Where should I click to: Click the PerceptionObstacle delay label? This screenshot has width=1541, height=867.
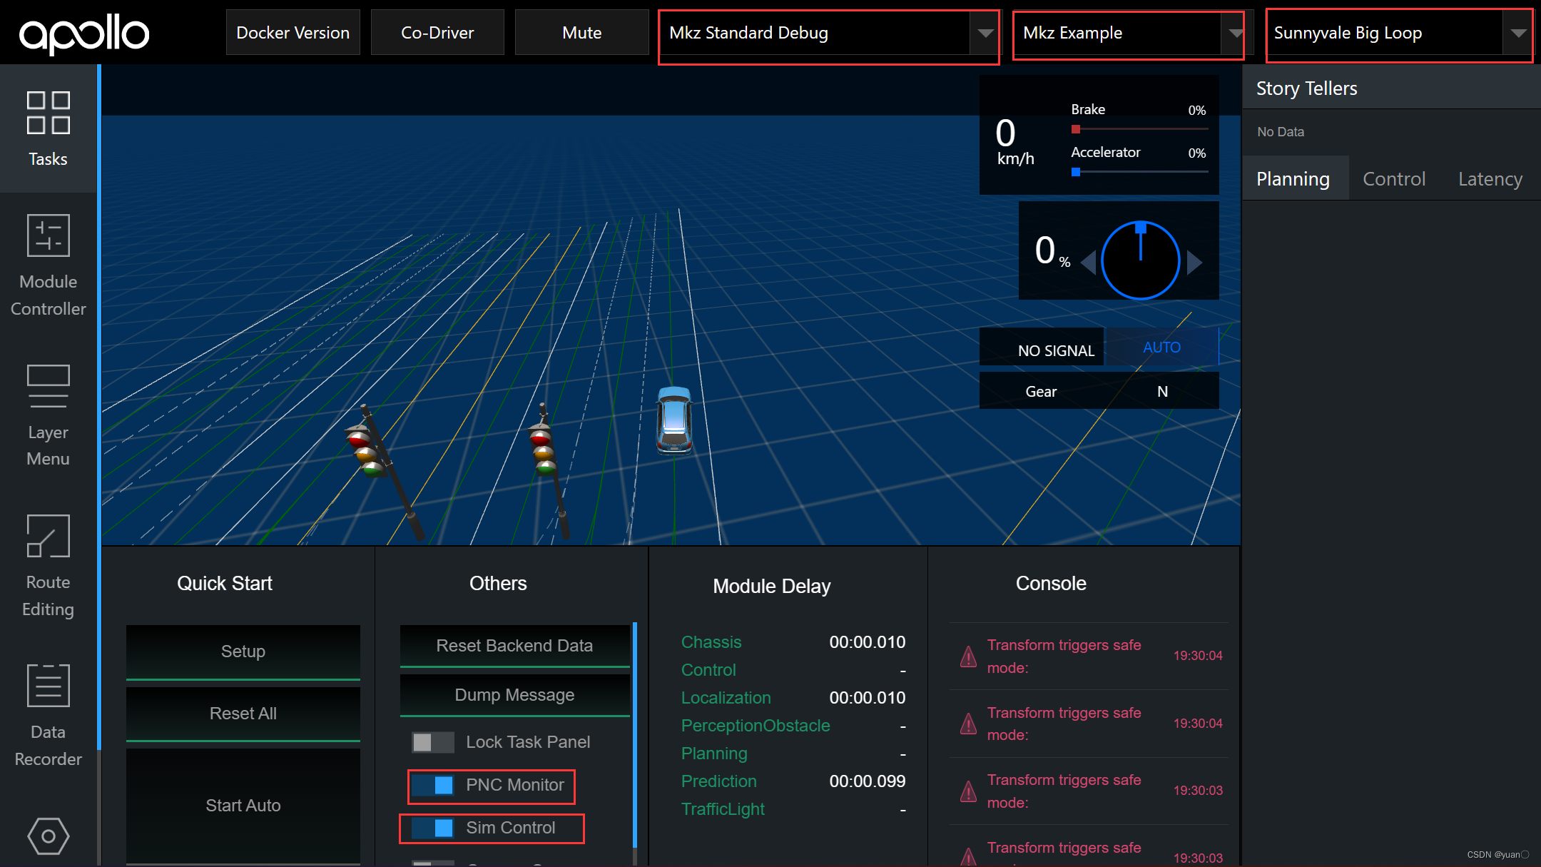pos(756,726)
